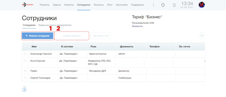
Task: Switch to Права доступа и уведомления tab
Action: pos(55,25)
